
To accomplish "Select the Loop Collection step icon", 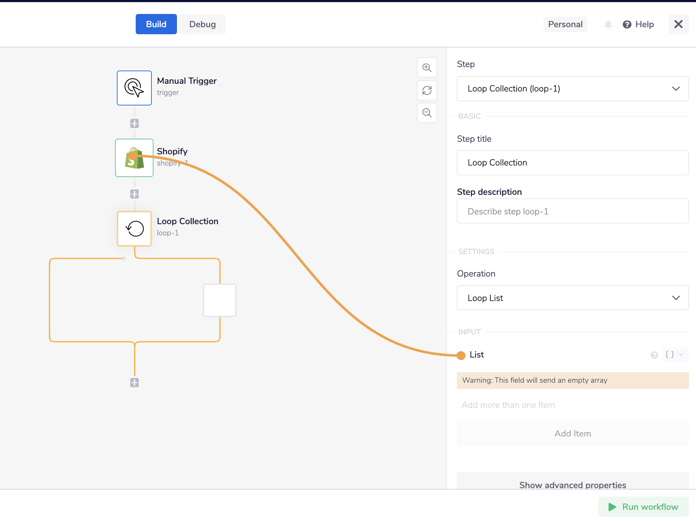I will pyautogui.click(x=134, y=229).
